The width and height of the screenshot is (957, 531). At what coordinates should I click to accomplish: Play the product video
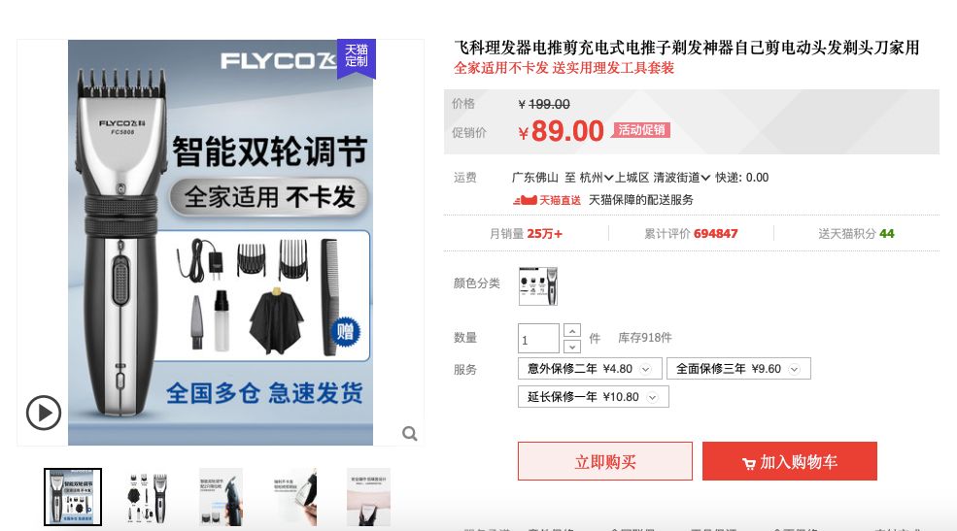(x=44, y=413)
